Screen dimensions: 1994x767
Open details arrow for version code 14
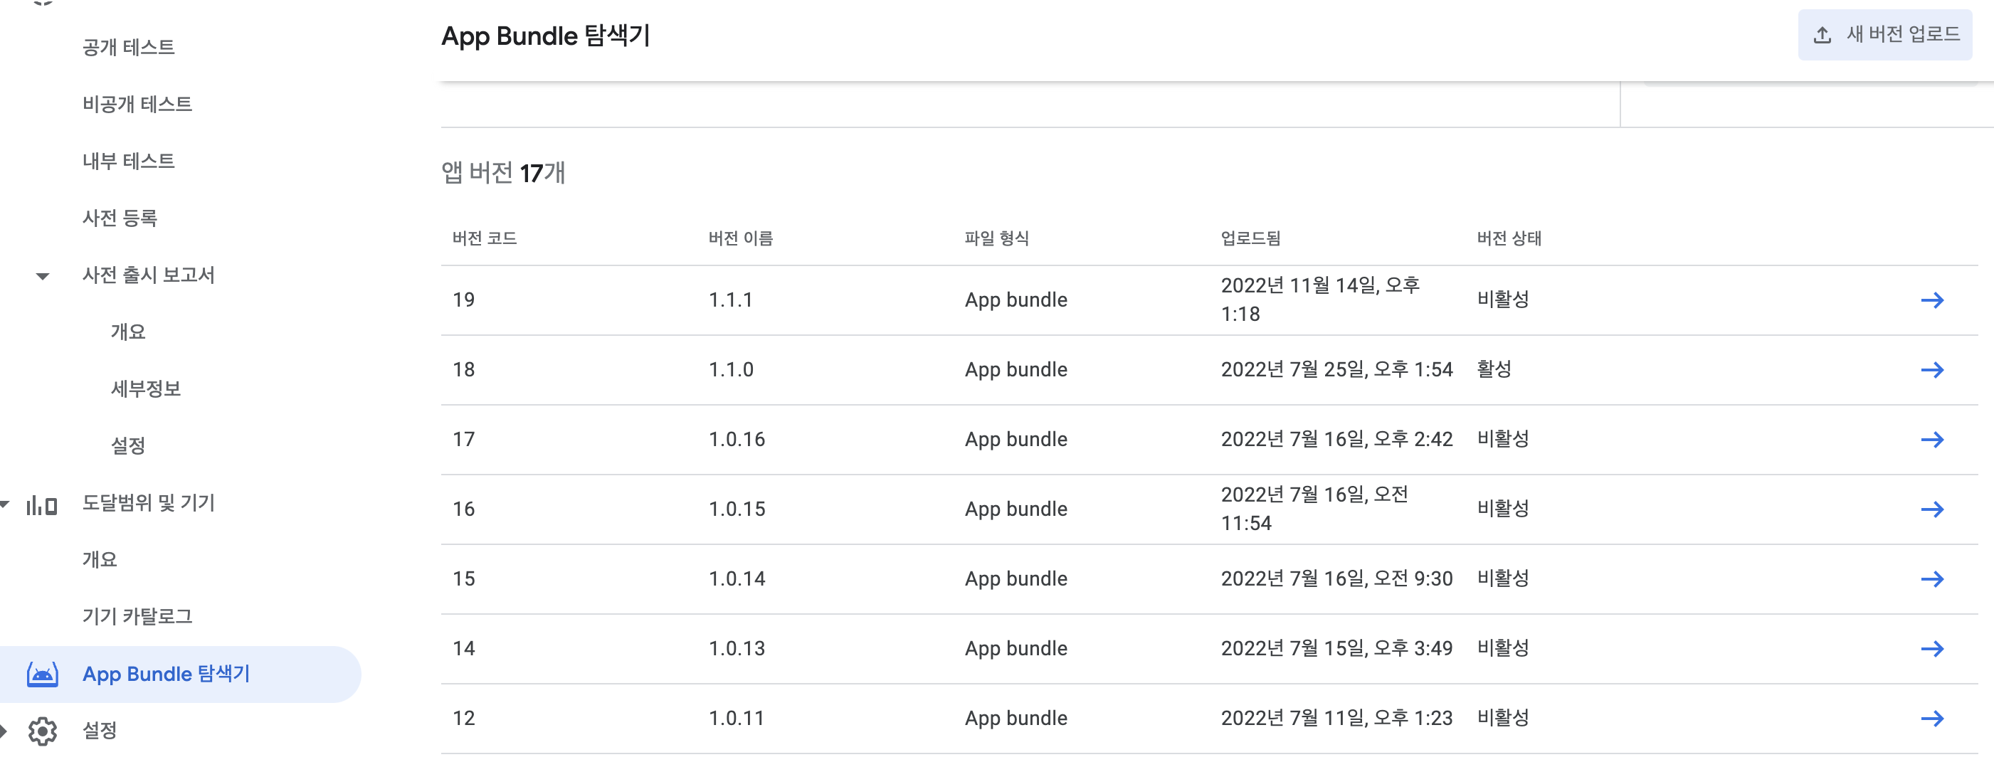[1932, 649]
